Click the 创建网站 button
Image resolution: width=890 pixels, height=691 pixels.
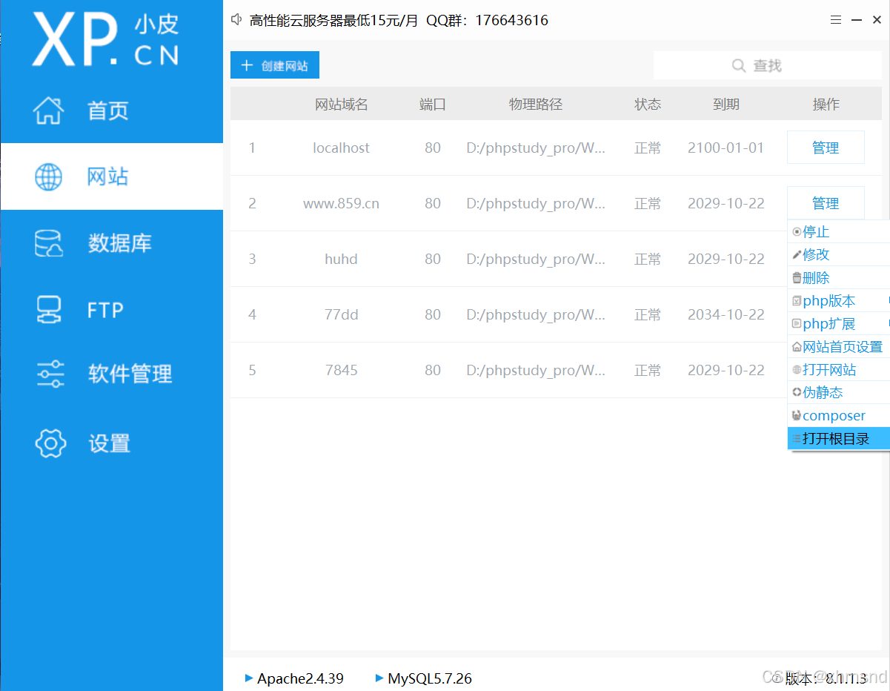274,65
